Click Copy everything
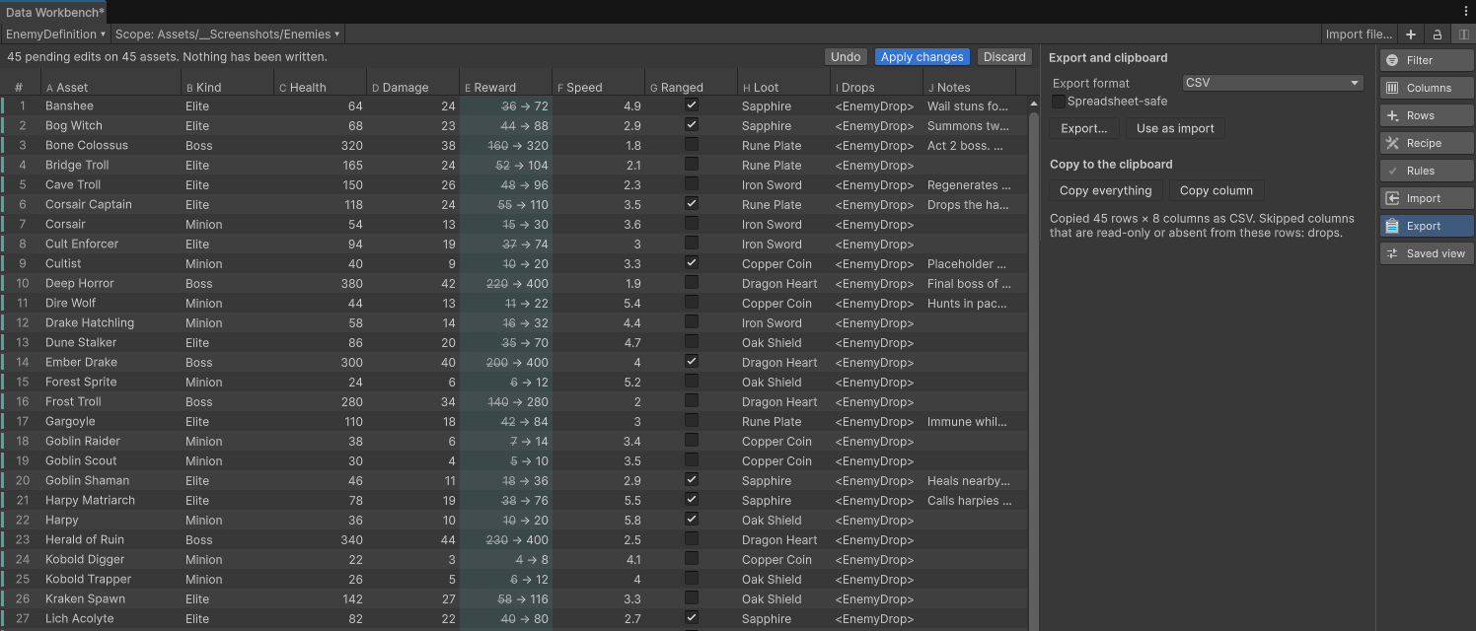1476x631 pixels. pos(1105,190)
